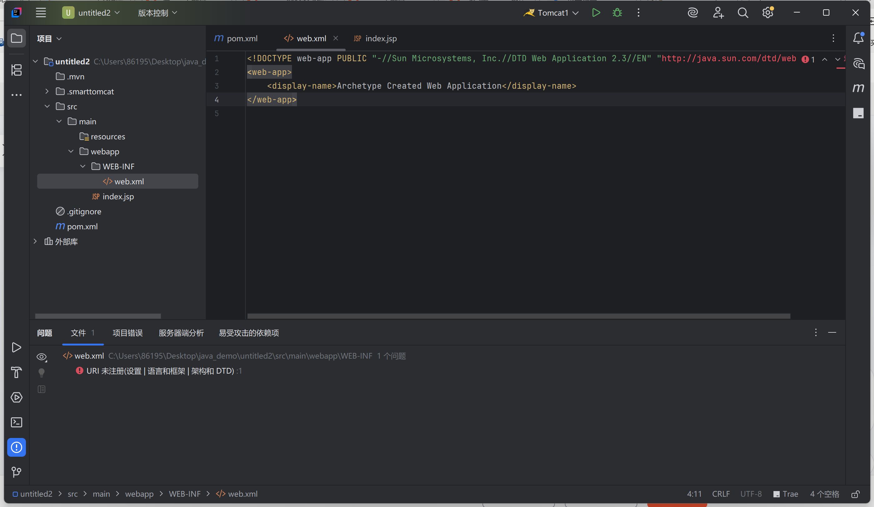Click the project tree horizontal scrollbar
The width and height of the screenshot is (874, 507).
[x=98, y=316]
